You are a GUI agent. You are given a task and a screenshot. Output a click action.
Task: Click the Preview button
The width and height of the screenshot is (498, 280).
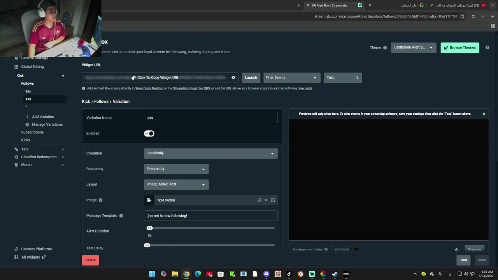point(475,249)
